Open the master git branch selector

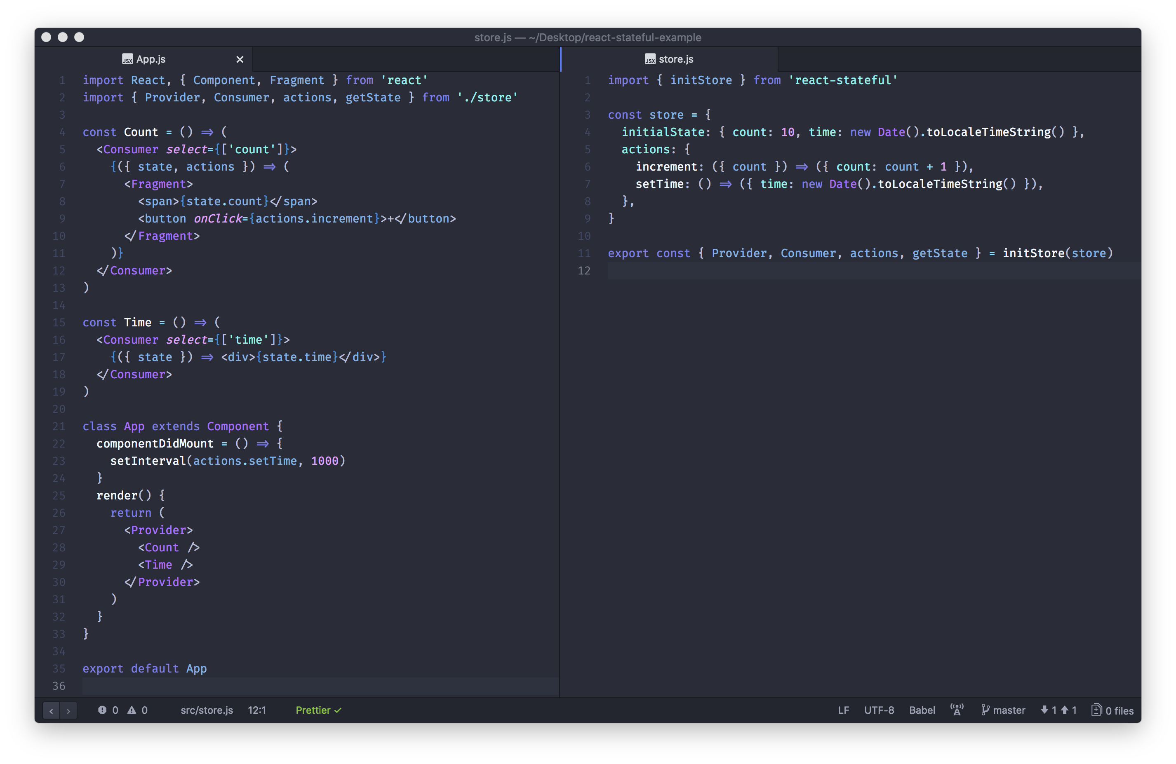pyautogui.click(x=1003, y=710)
